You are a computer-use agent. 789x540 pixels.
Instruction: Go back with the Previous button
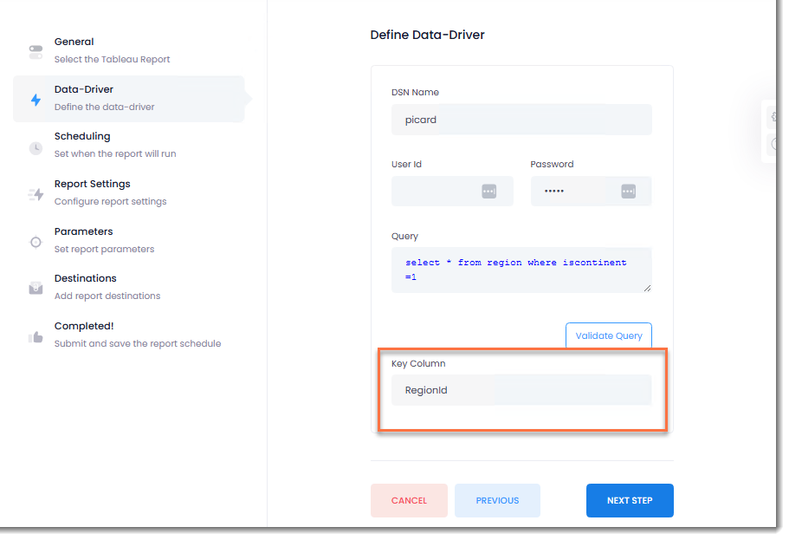[497, 500]
